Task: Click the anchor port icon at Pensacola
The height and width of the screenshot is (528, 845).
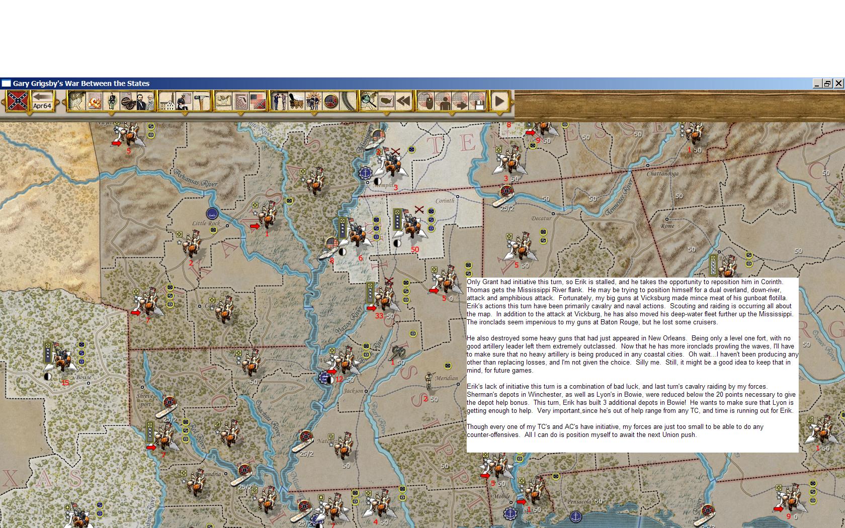Action: click(x=575, y=516)
